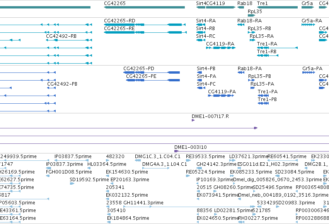
Task: Click protein Tre1-PB
Action: (x=263, y=103)
